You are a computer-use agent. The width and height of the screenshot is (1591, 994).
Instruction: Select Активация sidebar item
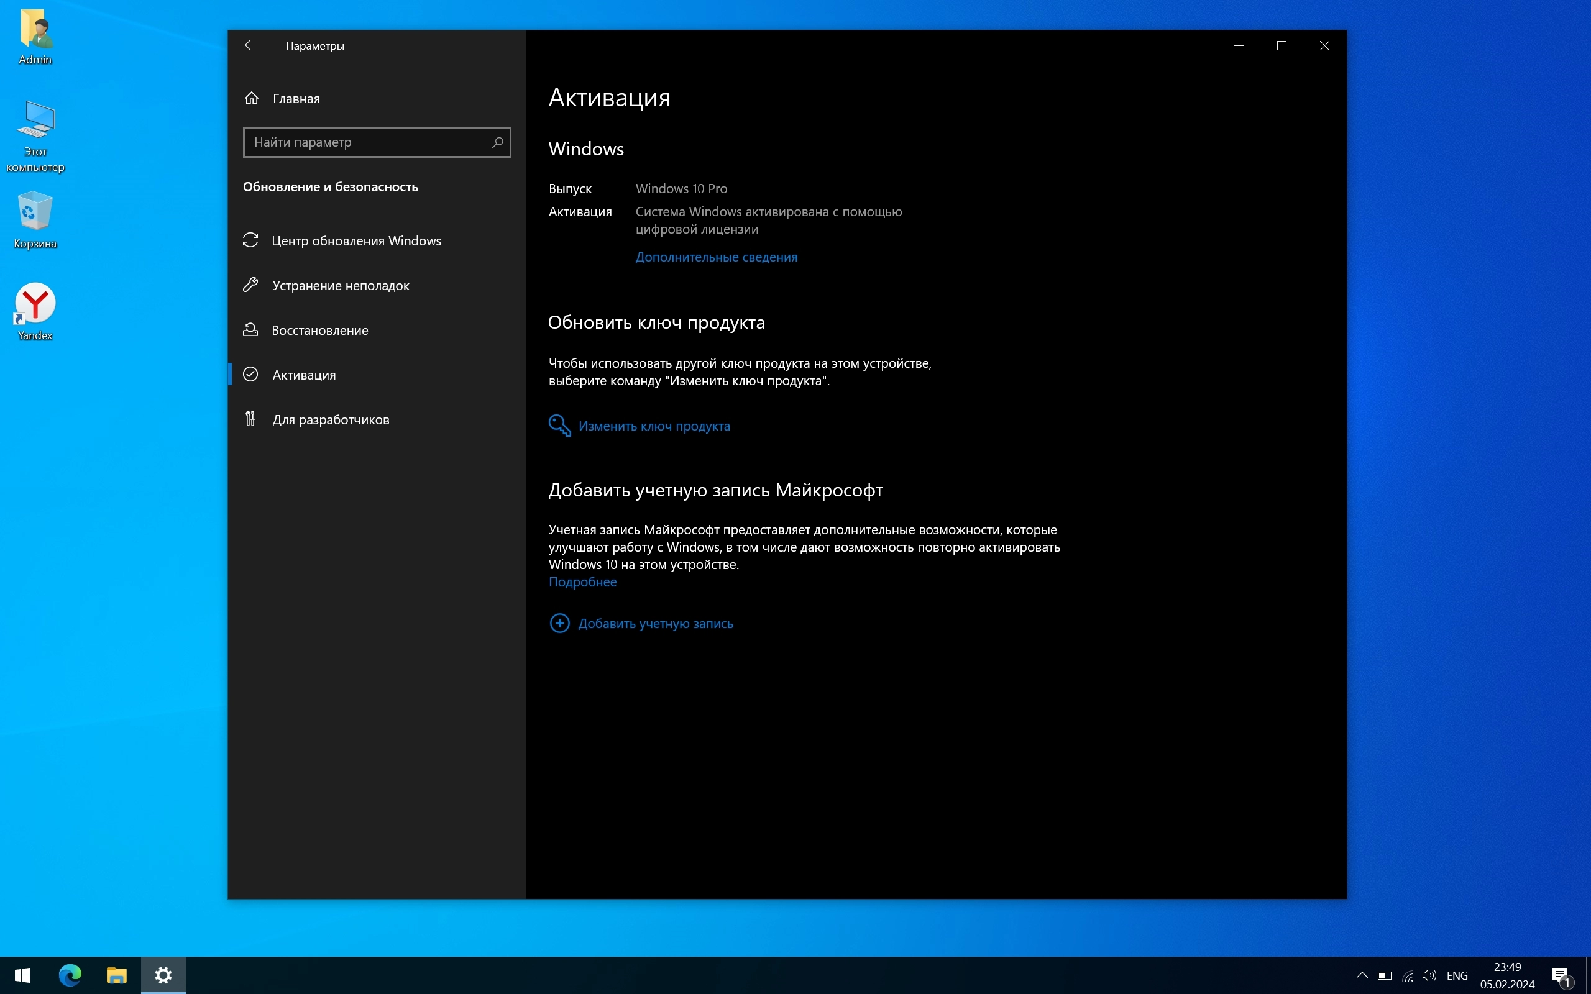[x=304, y=375]
